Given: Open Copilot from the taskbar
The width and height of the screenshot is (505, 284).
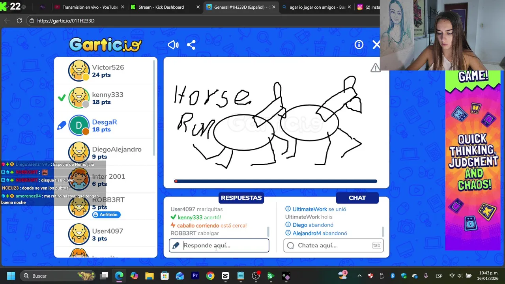Looking at the screenshot, I should click(x=134, y=276).
